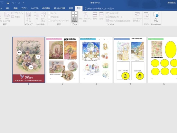Click 同時にスクロール option
This screenshot has width=177, height=133.
pyautogui.click(x=114, y=17)
